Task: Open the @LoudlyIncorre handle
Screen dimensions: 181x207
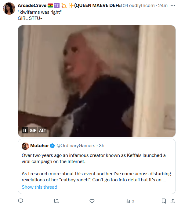Action: point(139,5)
